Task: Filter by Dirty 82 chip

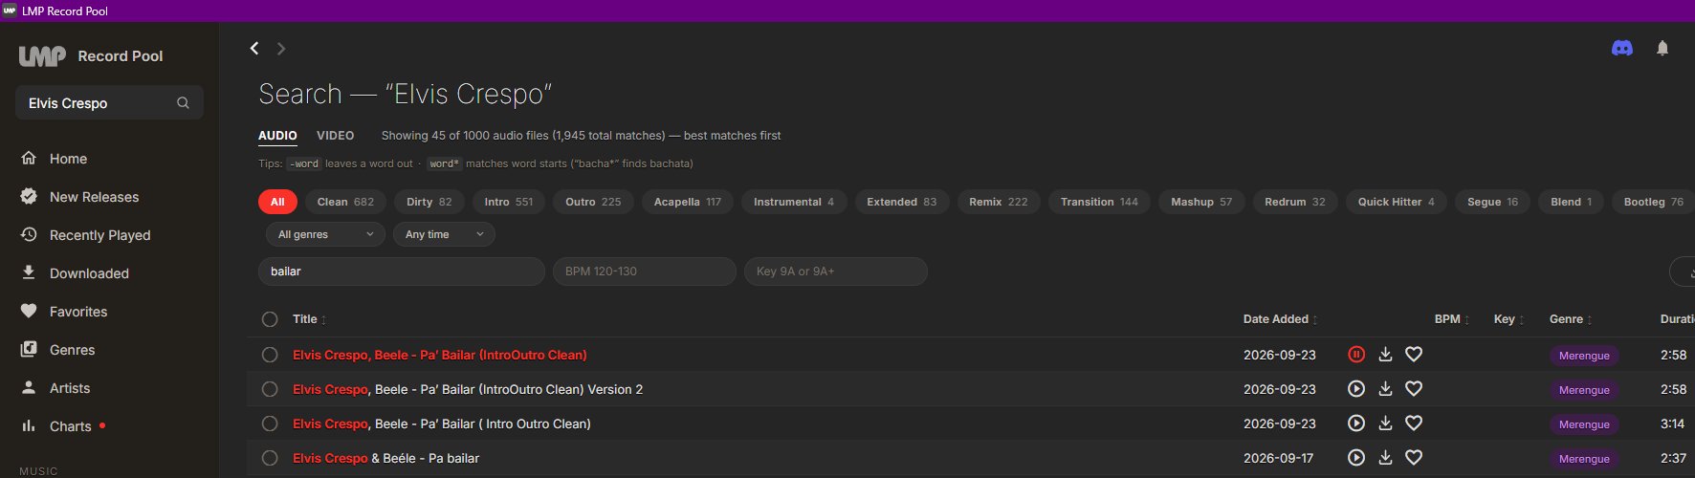Action: [429, 202]
